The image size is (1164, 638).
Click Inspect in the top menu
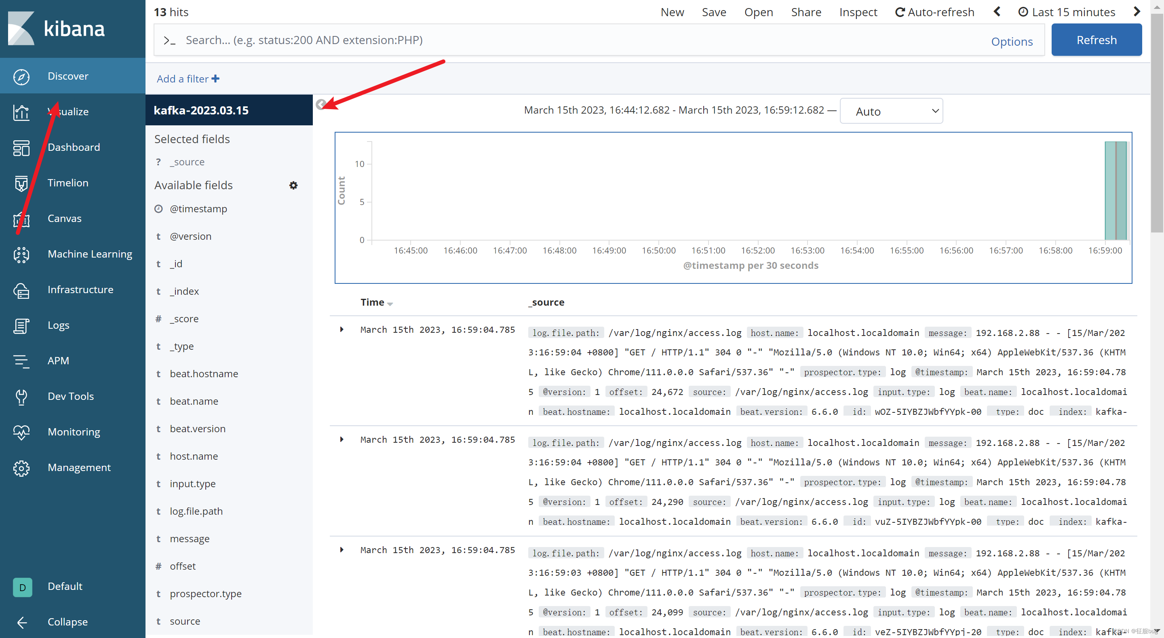858,12
